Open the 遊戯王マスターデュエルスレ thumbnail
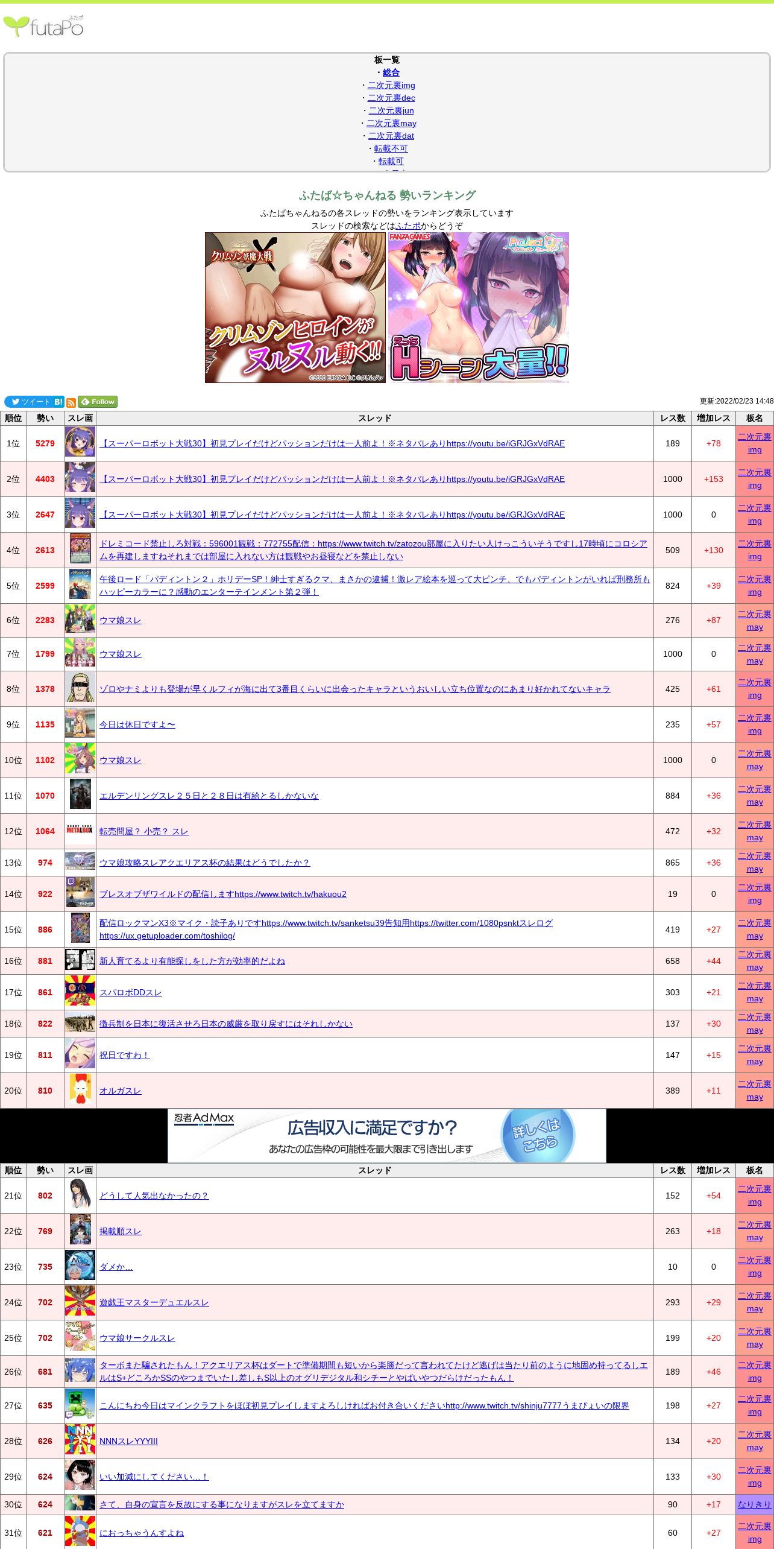Viewport: 774px width, 1549px height. click(80, 1302)
